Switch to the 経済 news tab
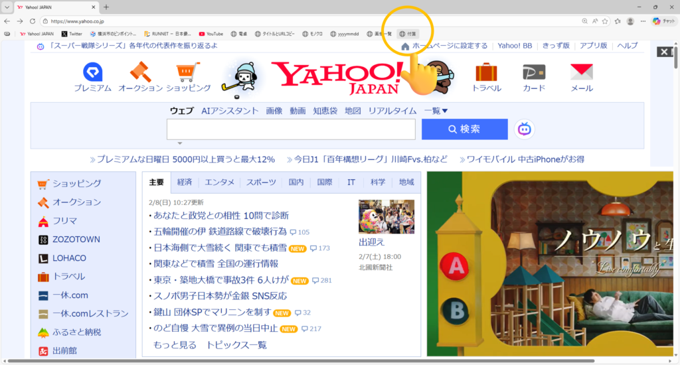Viewport: 680px width, 365px height. [185, 183]
